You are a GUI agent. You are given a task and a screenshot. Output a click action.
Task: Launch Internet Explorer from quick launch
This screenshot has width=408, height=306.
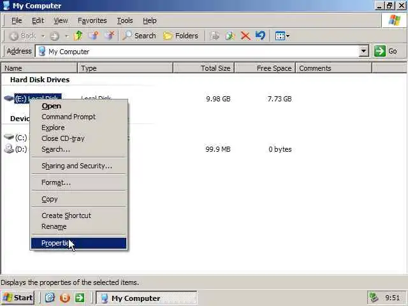tap(50, 298)
